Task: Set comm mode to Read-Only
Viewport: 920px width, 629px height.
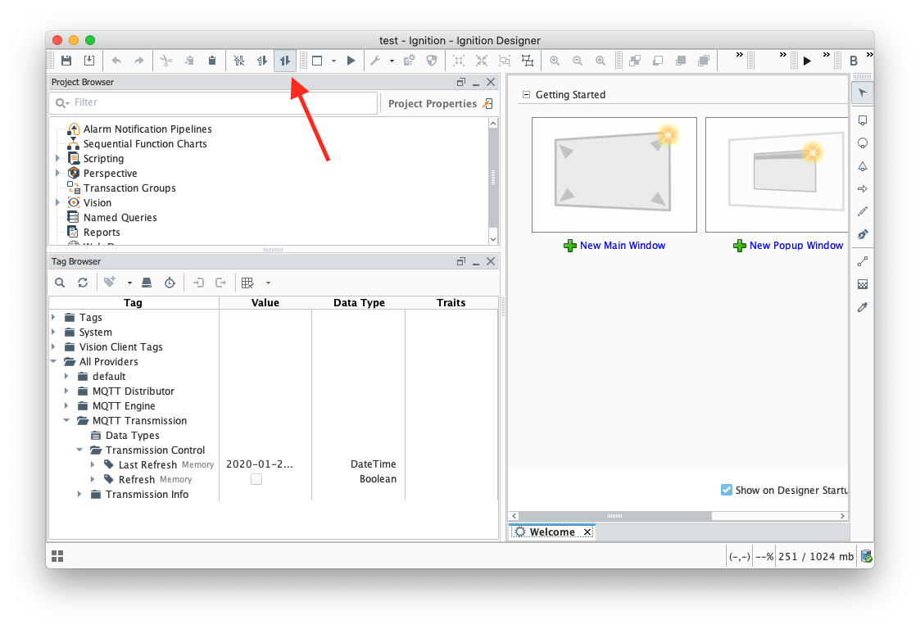Action: tap(261, 61)
